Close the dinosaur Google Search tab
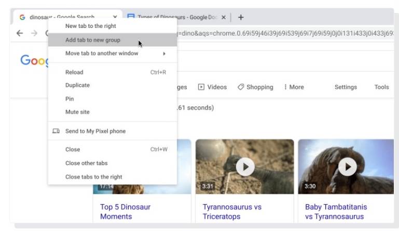Screen dimensions: 399x231 pyautogui.click(x=115, y=17)
